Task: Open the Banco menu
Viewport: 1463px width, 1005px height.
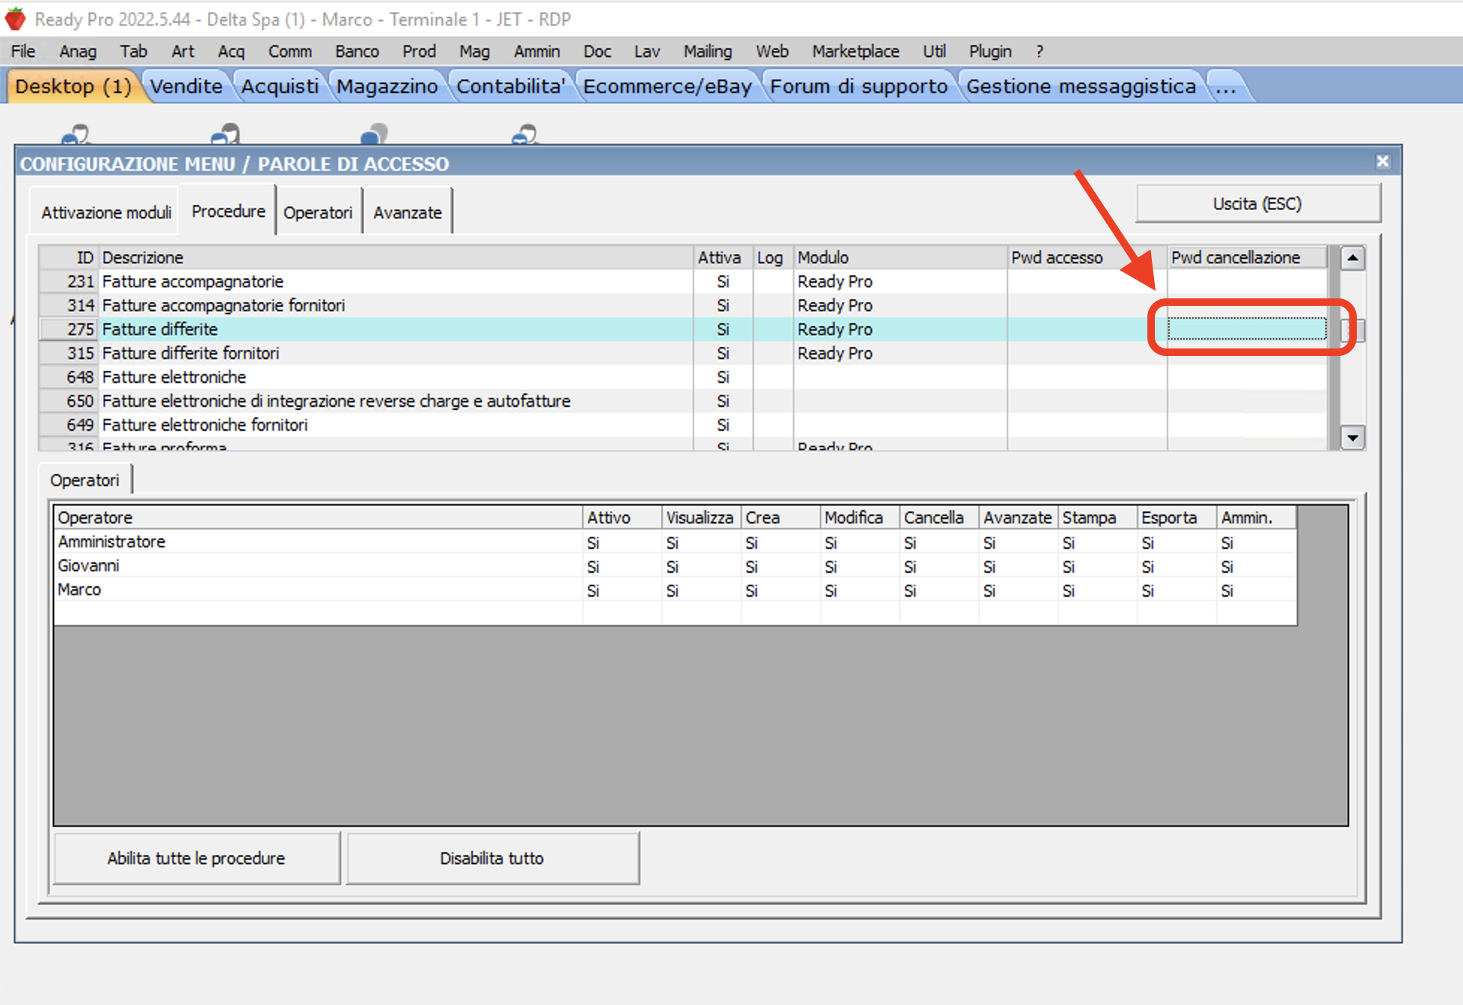Action: coord(357,51)
